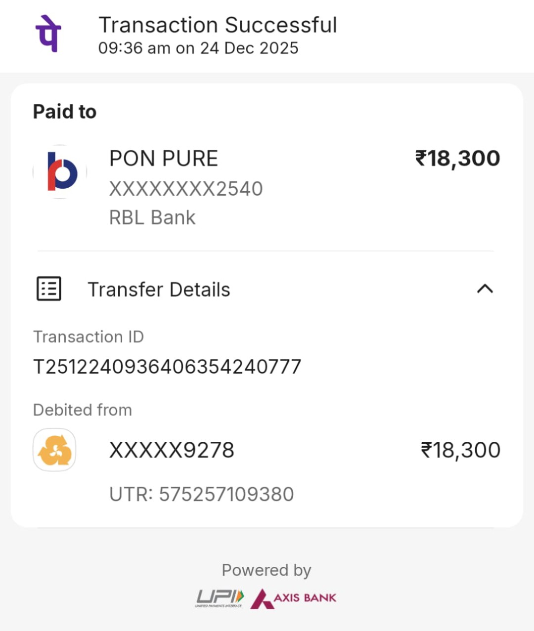Click the bold ₹18,300 paid amount
Image resolution: width=534 pixels, height=631 pixels.
point(457,159)
